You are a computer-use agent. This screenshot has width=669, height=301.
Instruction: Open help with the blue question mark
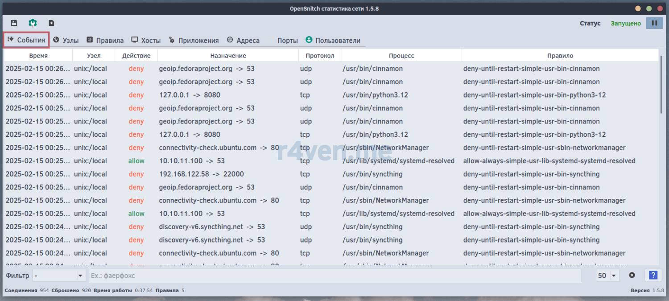(x=653, y=275)
